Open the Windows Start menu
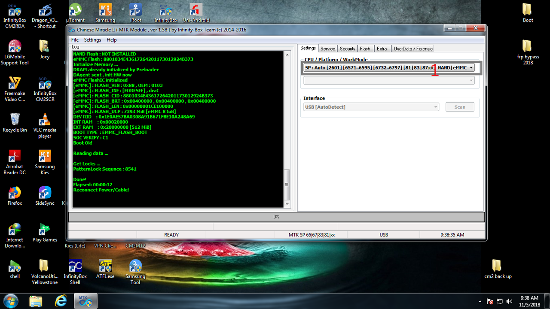This screenshot has height=309, width=550. click(x=10, y=301)
